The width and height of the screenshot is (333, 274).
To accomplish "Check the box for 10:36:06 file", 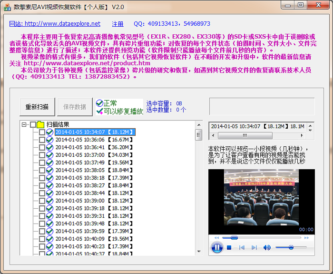I will pyautogui.click(x=42, y=140).
